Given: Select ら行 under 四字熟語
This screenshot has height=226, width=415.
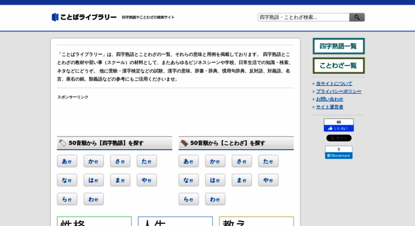Looking at the screenshot, I should [x=67, y=199].
